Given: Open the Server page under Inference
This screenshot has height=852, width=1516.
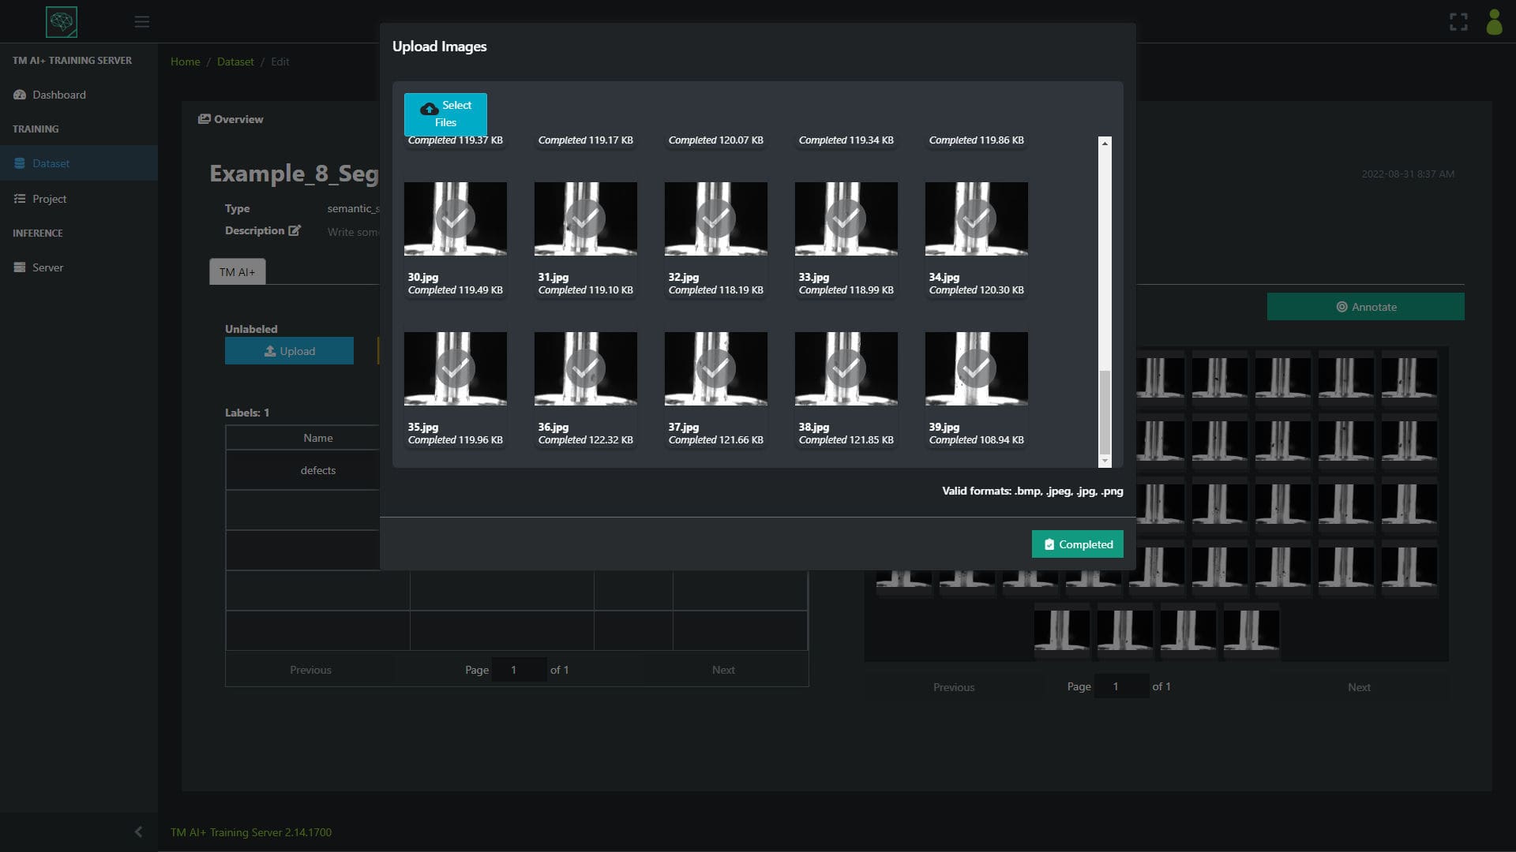Looking at the screenshot, I should pos(47,267).
